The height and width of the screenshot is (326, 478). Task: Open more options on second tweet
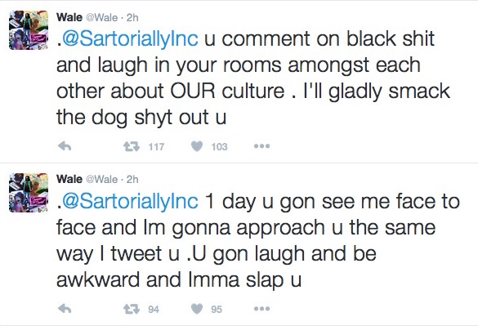261,309
